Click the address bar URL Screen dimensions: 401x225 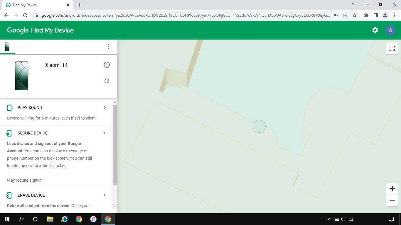[x=186, y=15]
